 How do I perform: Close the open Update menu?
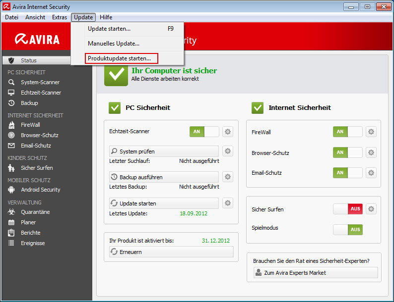pyautogui.click(x=83, y=17)
